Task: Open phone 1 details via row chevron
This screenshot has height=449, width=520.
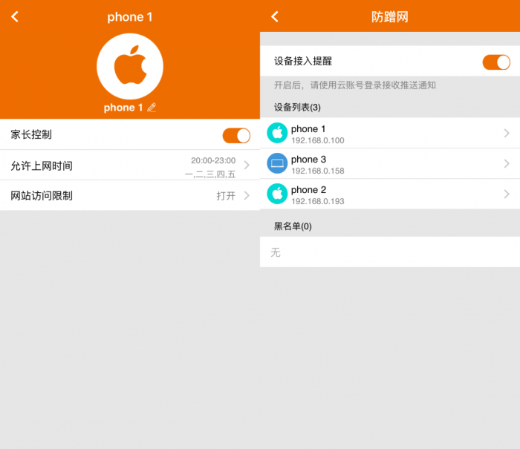Action: 507,134
